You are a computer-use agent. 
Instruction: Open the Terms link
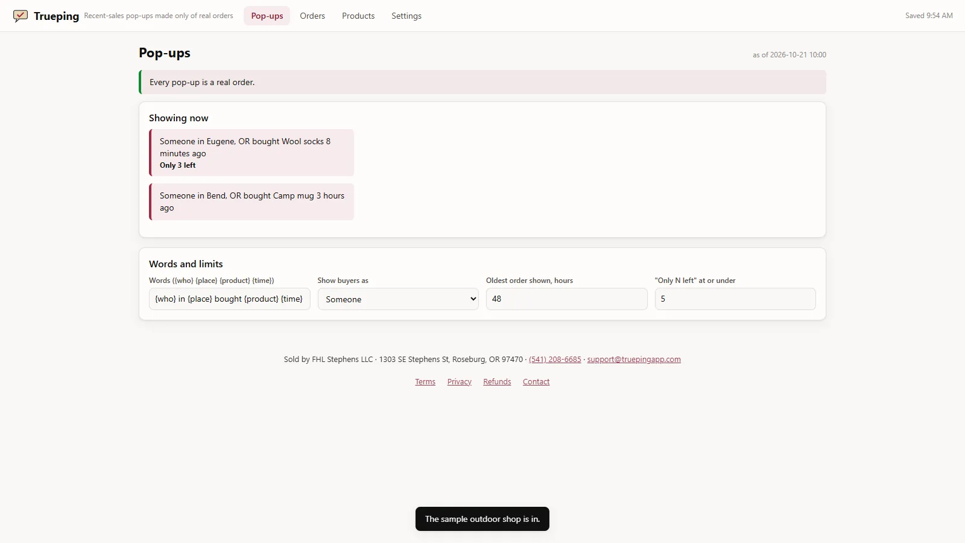[x=425, y=382]
